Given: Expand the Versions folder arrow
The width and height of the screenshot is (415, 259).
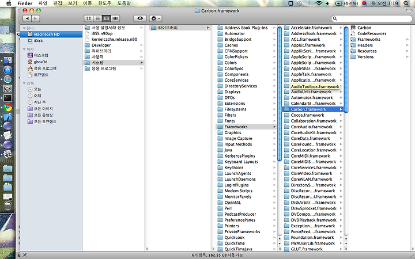Looking at the screenshot, I should click(x=408, y=57).
